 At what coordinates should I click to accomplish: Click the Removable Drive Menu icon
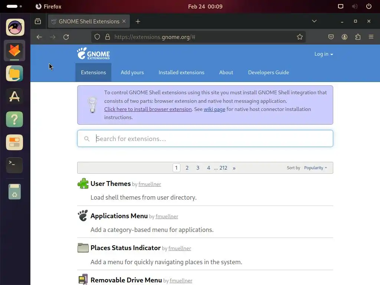coord(83,279)
